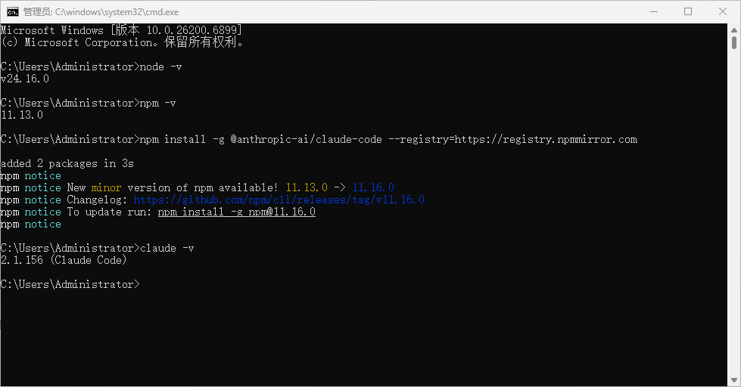The height and width of the screenshot is (387, 741).
Task: Click the npm install claude-code command line
Action: pyautogui.click(x=319, y=139)
